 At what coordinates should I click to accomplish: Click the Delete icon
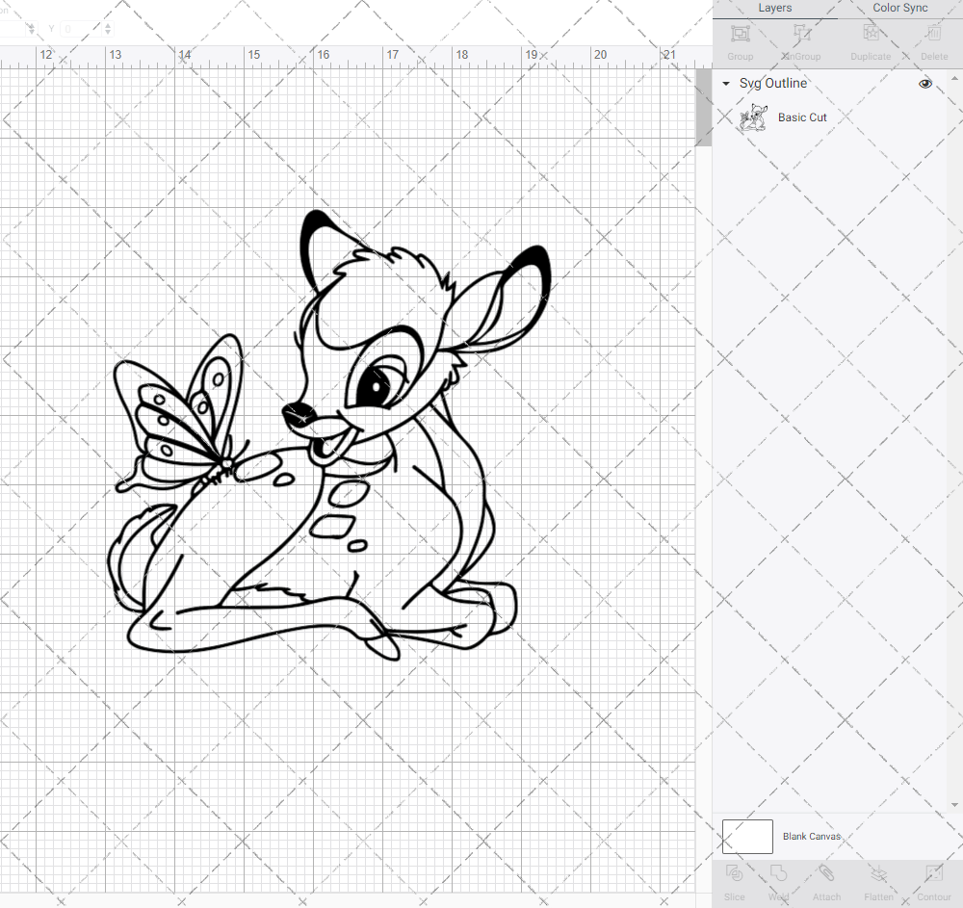[933, 39]
